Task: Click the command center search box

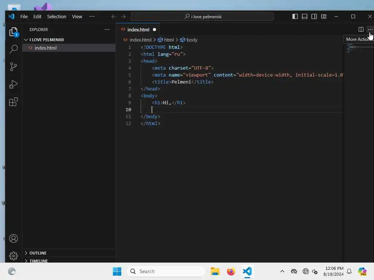Action: click(202, 16)
